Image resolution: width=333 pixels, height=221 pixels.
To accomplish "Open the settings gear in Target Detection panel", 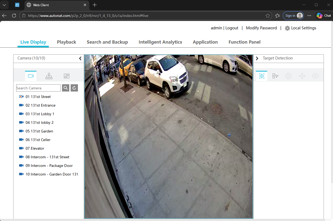I will [x=289, y=76].
